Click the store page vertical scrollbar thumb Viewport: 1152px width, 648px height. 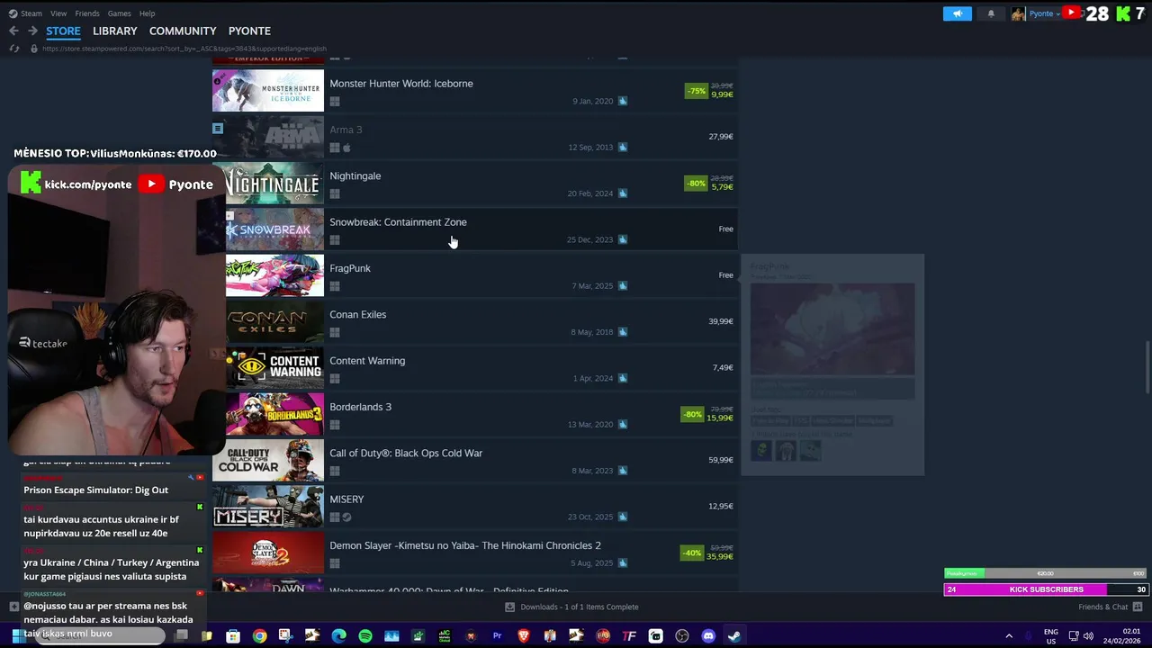[1147, 366]
